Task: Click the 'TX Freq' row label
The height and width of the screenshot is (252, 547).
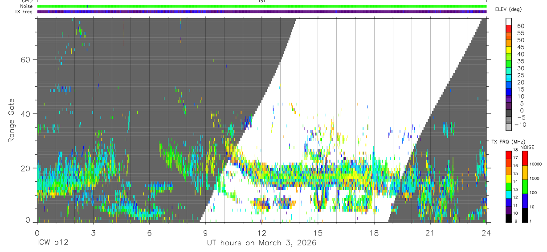Action: pyautogui.click(x=24, y=12)
